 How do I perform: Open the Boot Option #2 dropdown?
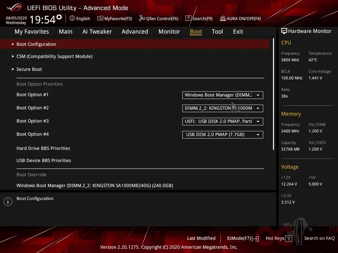223,108
